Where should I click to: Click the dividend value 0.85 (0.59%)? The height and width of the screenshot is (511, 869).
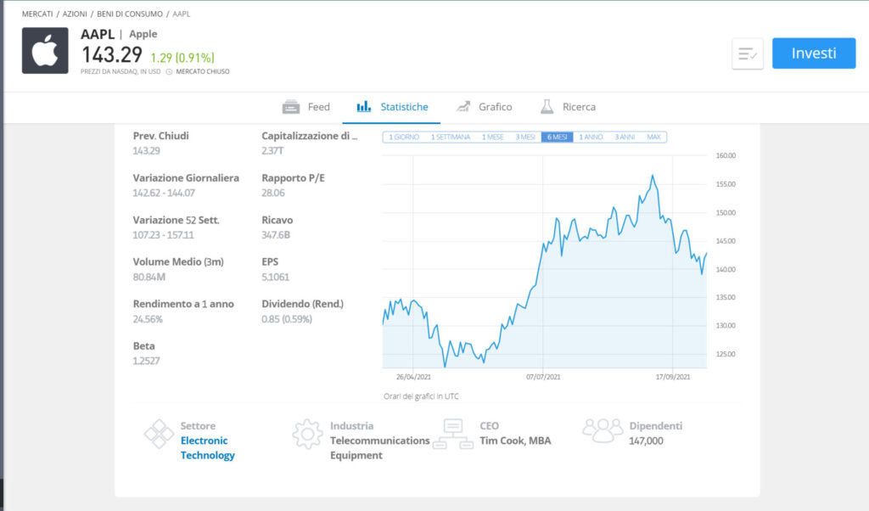click(x=287, y=319)
